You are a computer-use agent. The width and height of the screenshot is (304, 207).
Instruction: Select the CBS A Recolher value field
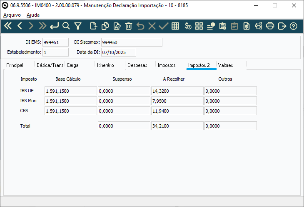177,111
